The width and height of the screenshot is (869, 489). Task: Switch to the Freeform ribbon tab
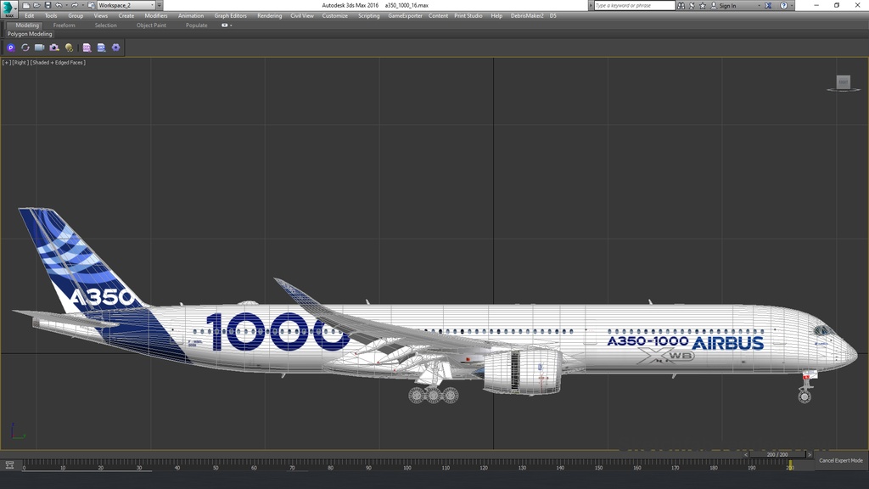pos(64,25)
